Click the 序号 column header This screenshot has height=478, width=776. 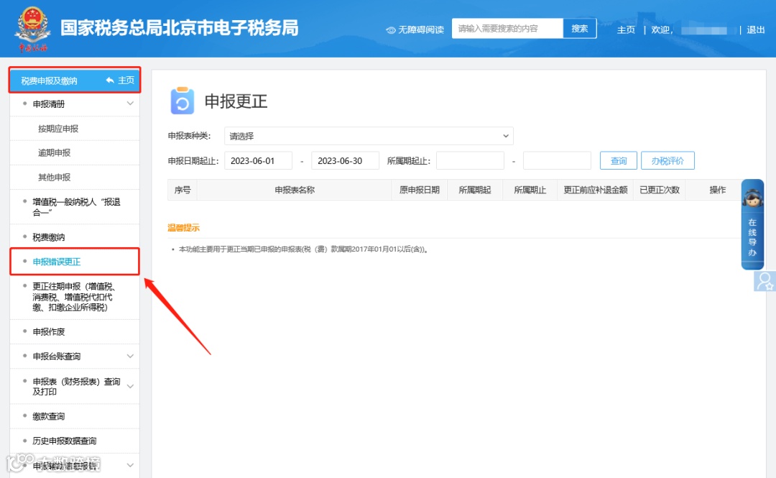point(182,190)
